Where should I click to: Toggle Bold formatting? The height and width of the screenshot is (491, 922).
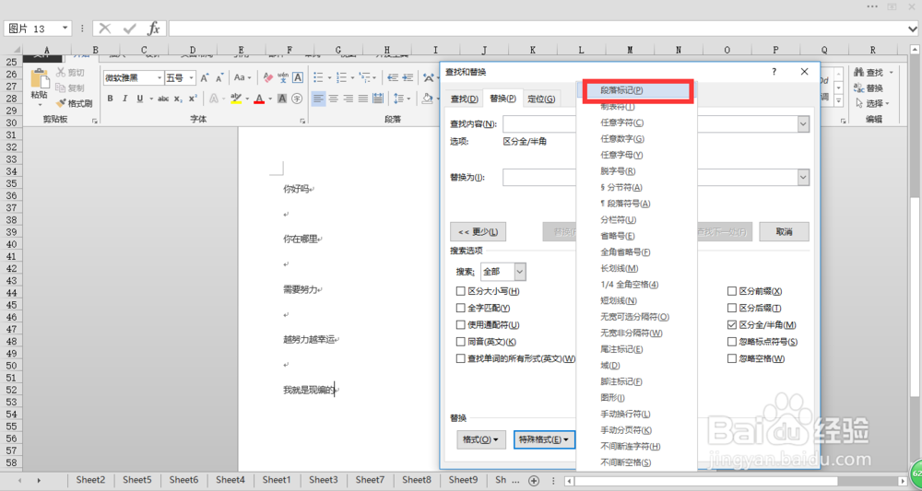(x=110, y=99)
